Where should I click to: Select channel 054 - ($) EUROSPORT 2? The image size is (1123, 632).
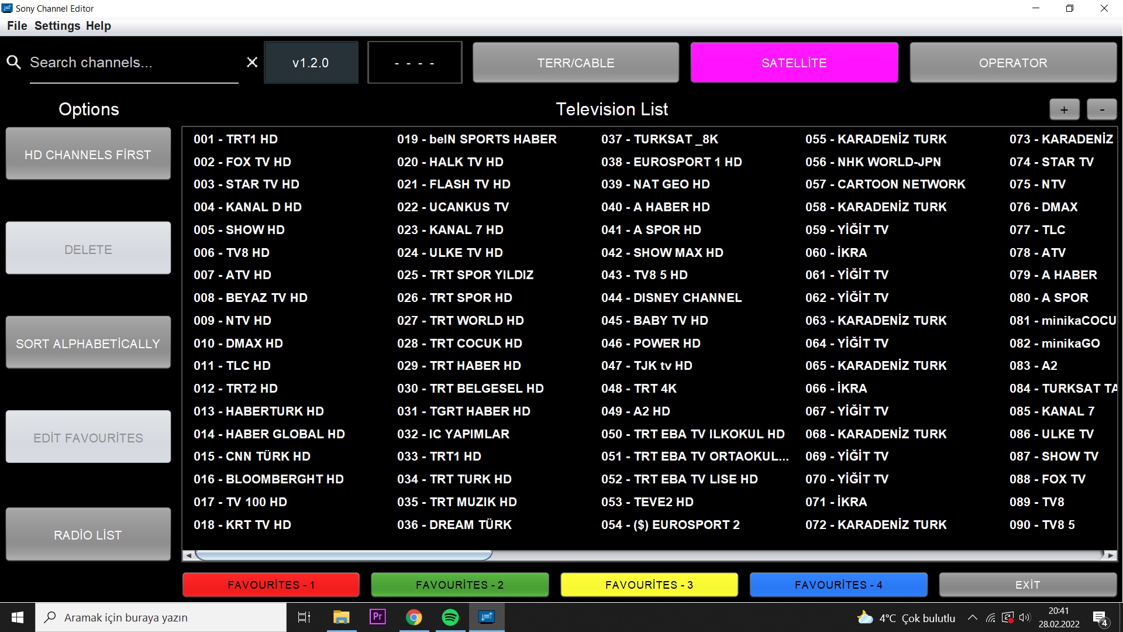click(670, 525)
